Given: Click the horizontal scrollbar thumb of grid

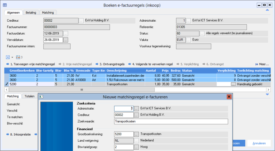Looking at the screenshot, I should (82, 90).
